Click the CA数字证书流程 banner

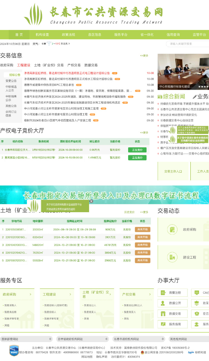pos(104,195)
